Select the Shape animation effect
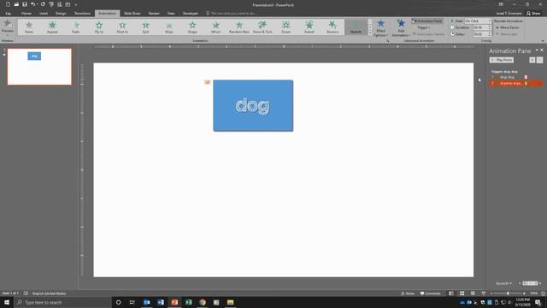The width and height of the screenshot is (547, 308). tap(192, 27)
